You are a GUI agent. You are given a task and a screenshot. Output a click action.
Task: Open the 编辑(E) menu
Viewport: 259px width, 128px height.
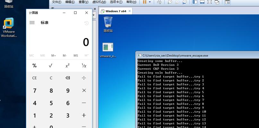click(70, 2)
